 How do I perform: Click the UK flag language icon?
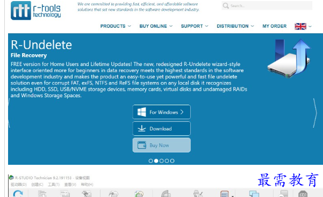[x=300, y=26]
